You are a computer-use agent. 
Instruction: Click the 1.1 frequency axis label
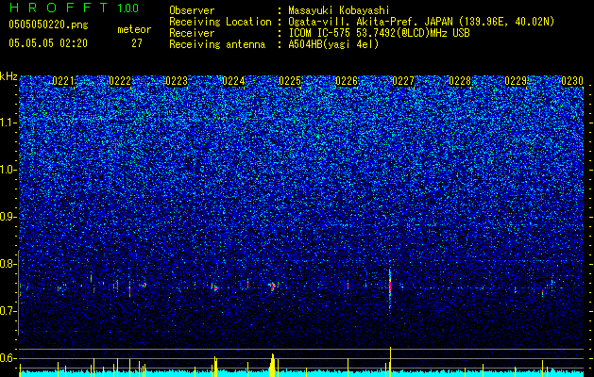click(8, 123)
